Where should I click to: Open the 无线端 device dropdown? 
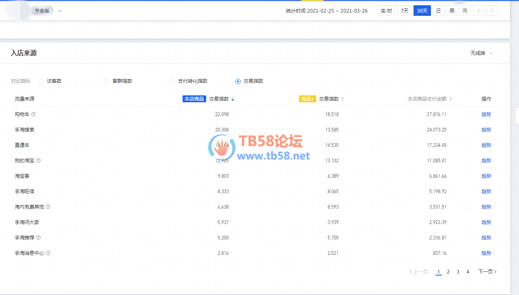[x=482, y=53]
